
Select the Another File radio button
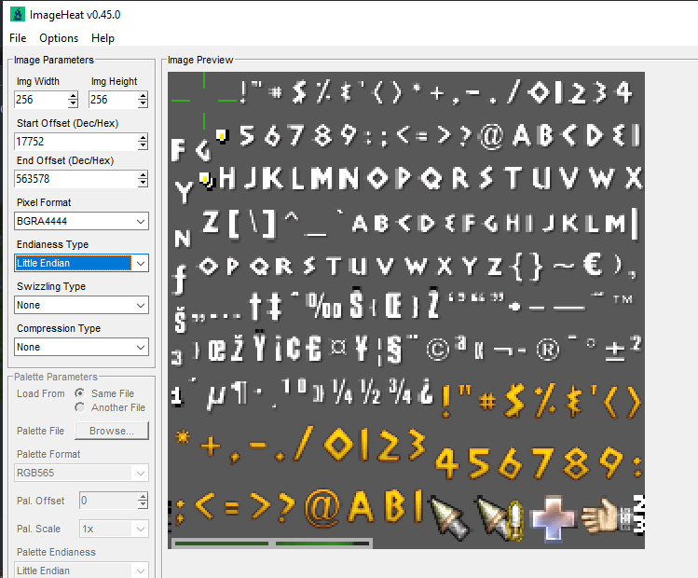(x=80, y=407)
